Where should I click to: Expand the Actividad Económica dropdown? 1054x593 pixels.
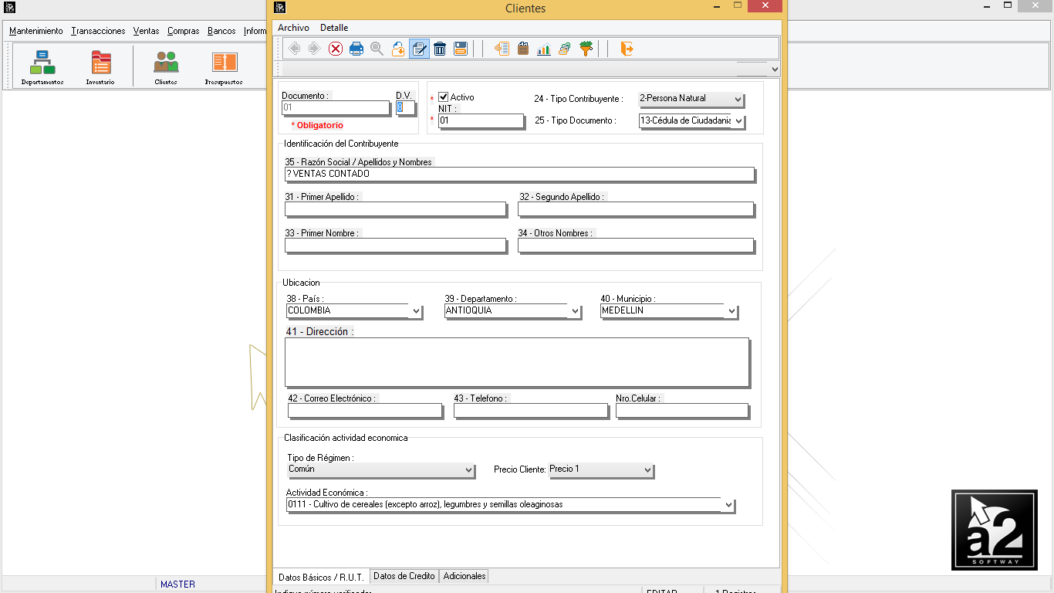tap(728, 505)
